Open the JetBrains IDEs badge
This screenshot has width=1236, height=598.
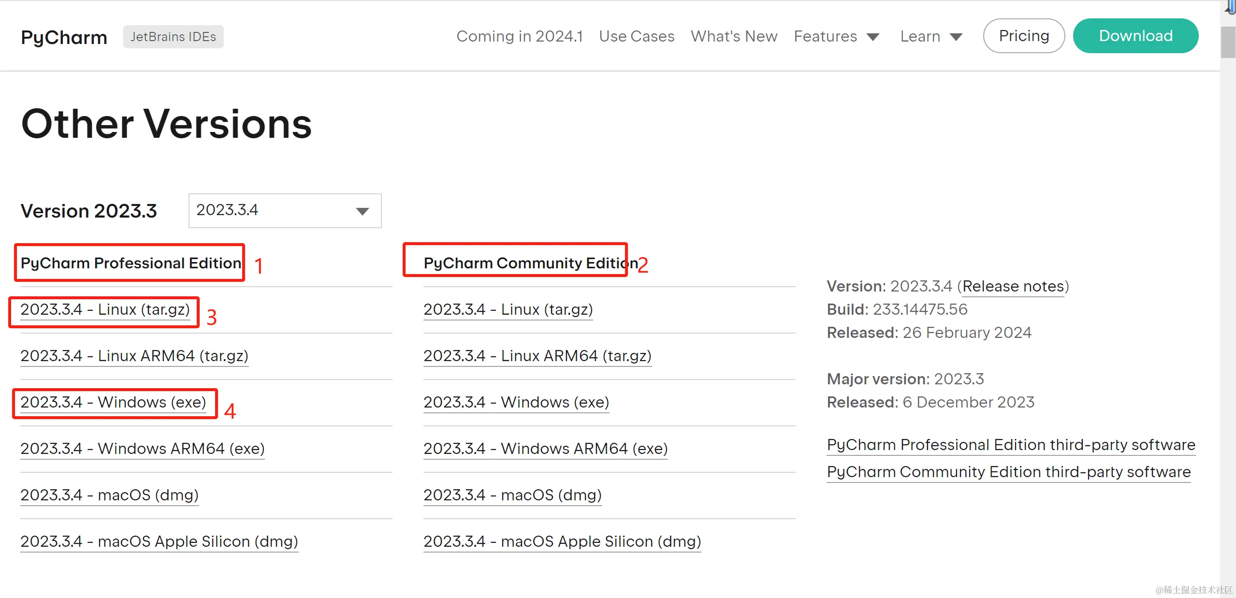coord(173,37)
